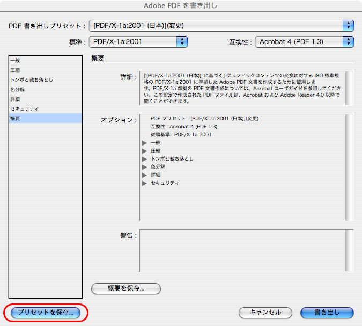Click the 書き出し export button
The image size is (362, 326).
point(327,313)
